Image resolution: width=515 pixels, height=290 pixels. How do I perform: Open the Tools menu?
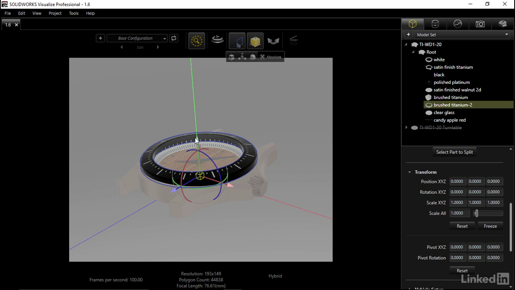click(74, 13)
